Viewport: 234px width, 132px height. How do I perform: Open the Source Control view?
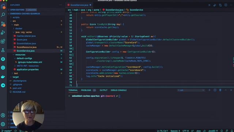click(3, 23)
